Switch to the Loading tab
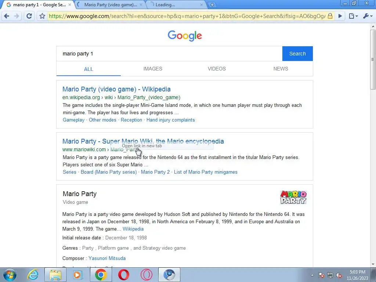This screenshot has width=376, height=282. [x=177, y=4]
